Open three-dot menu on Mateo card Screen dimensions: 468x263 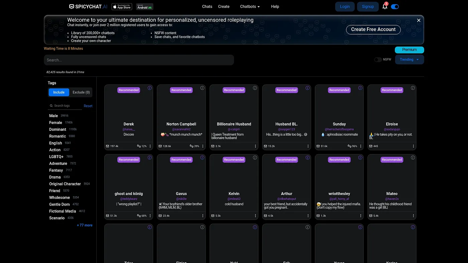413,216
